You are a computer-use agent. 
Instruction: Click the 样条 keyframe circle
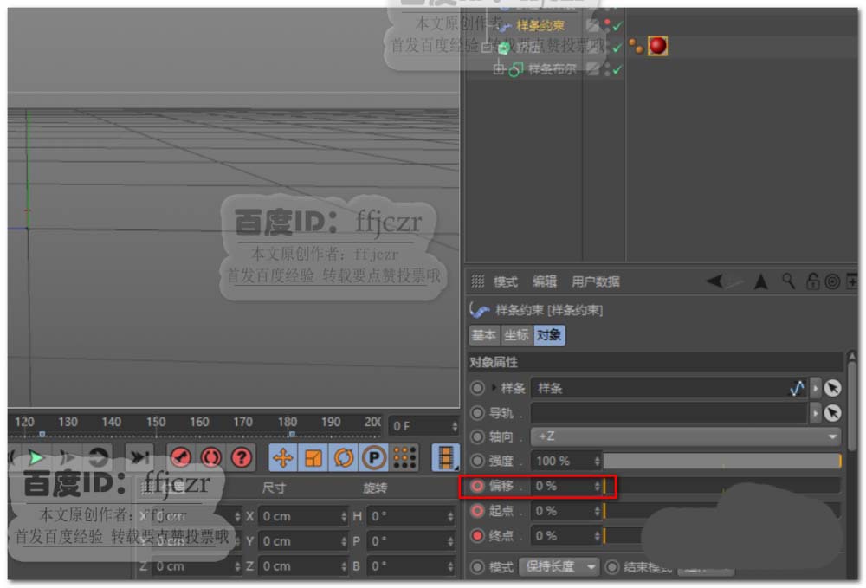coord(477,388)
